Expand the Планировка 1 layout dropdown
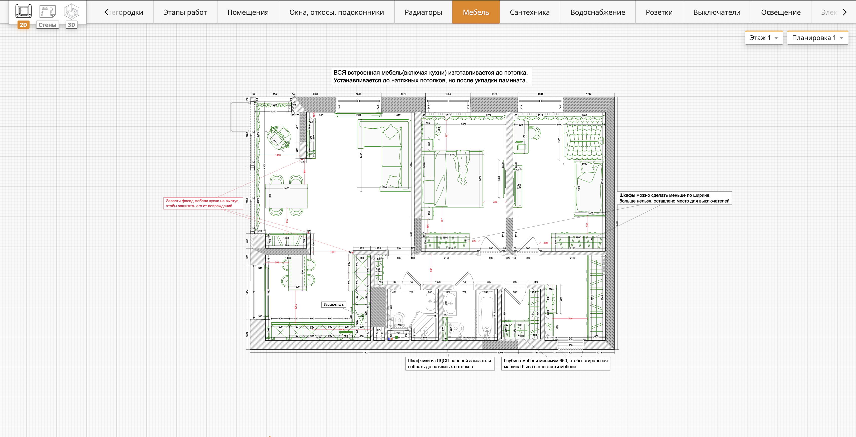The width and height of the screenshot is (856, 437). click(817, 38)
